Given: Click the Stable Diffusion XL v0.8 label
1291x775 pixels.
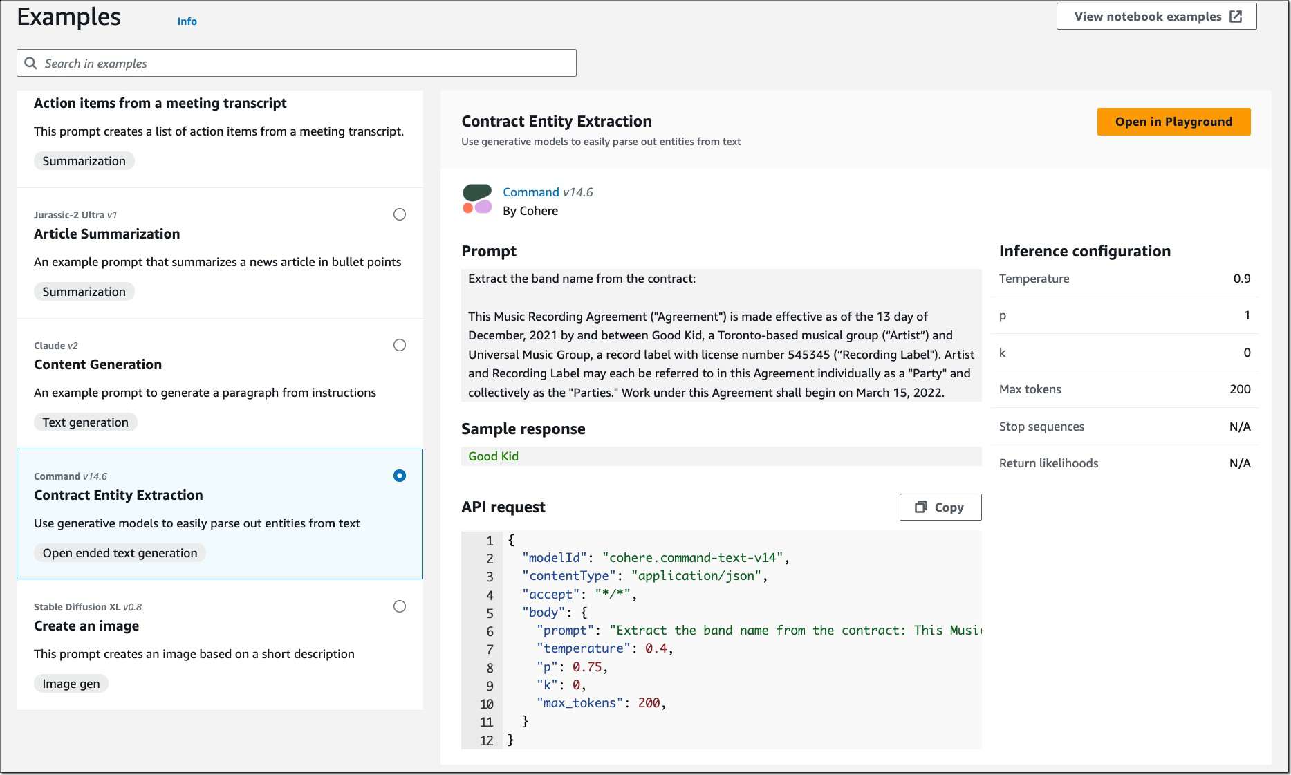Looking at the screenshot, I should [x=88, y=607].
